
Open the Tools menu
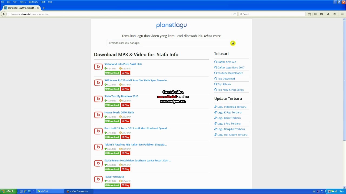coord(43,2)
